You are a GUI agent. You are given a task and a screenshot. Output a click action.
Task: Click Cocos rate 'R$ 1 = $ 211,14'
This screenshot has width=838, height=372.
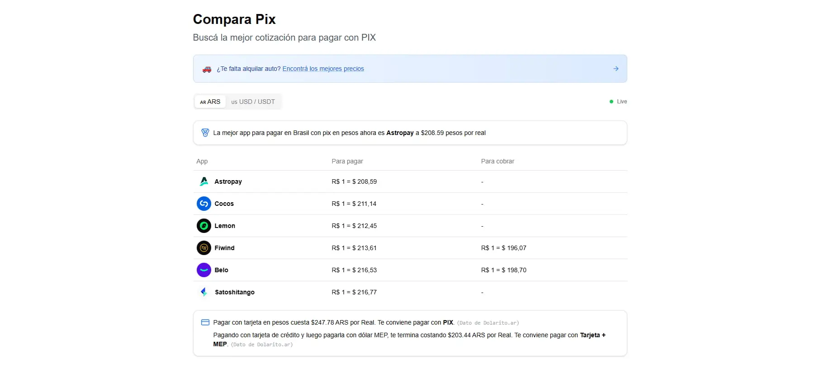tap(354, 204)
